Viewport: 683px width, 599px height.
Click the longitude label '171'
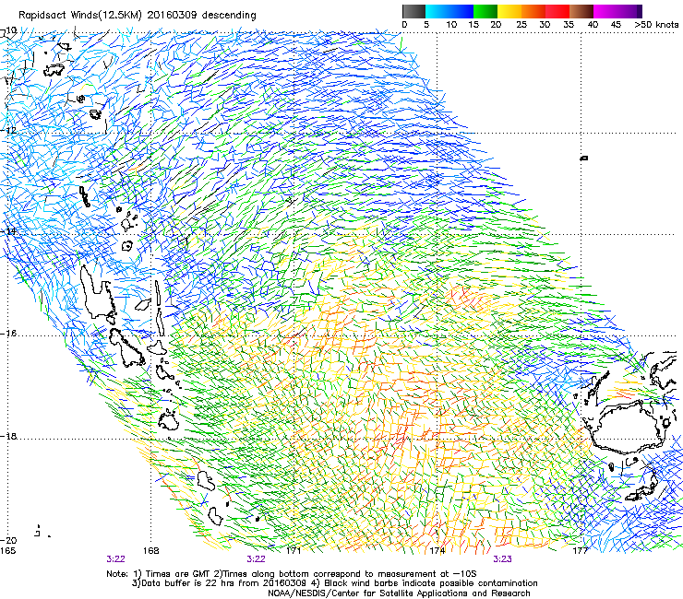tap(294, 551)
